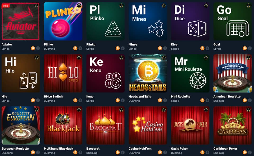
Task: Select the Spribe provider under Hilo
Action: tap(6, 101)
